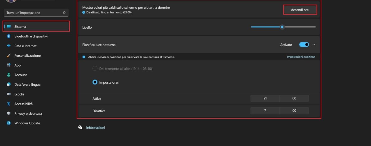Open the Disattiva minutes field showing 00
This screenshot has width=371, height=146.
(294, 111)
